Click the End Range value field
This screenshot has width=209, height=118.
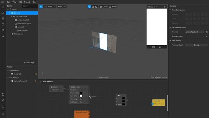click(x=84, y=102)
